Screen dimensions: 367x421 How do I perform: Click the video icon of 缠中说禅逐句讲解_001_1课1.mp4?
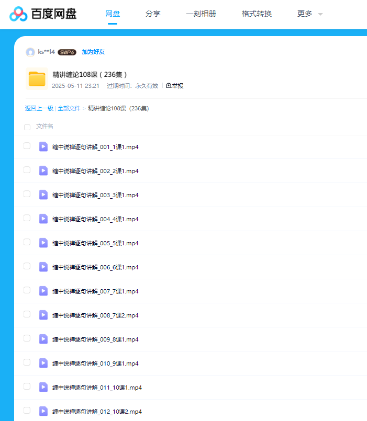pyautogui.click(x=43, y=146)
